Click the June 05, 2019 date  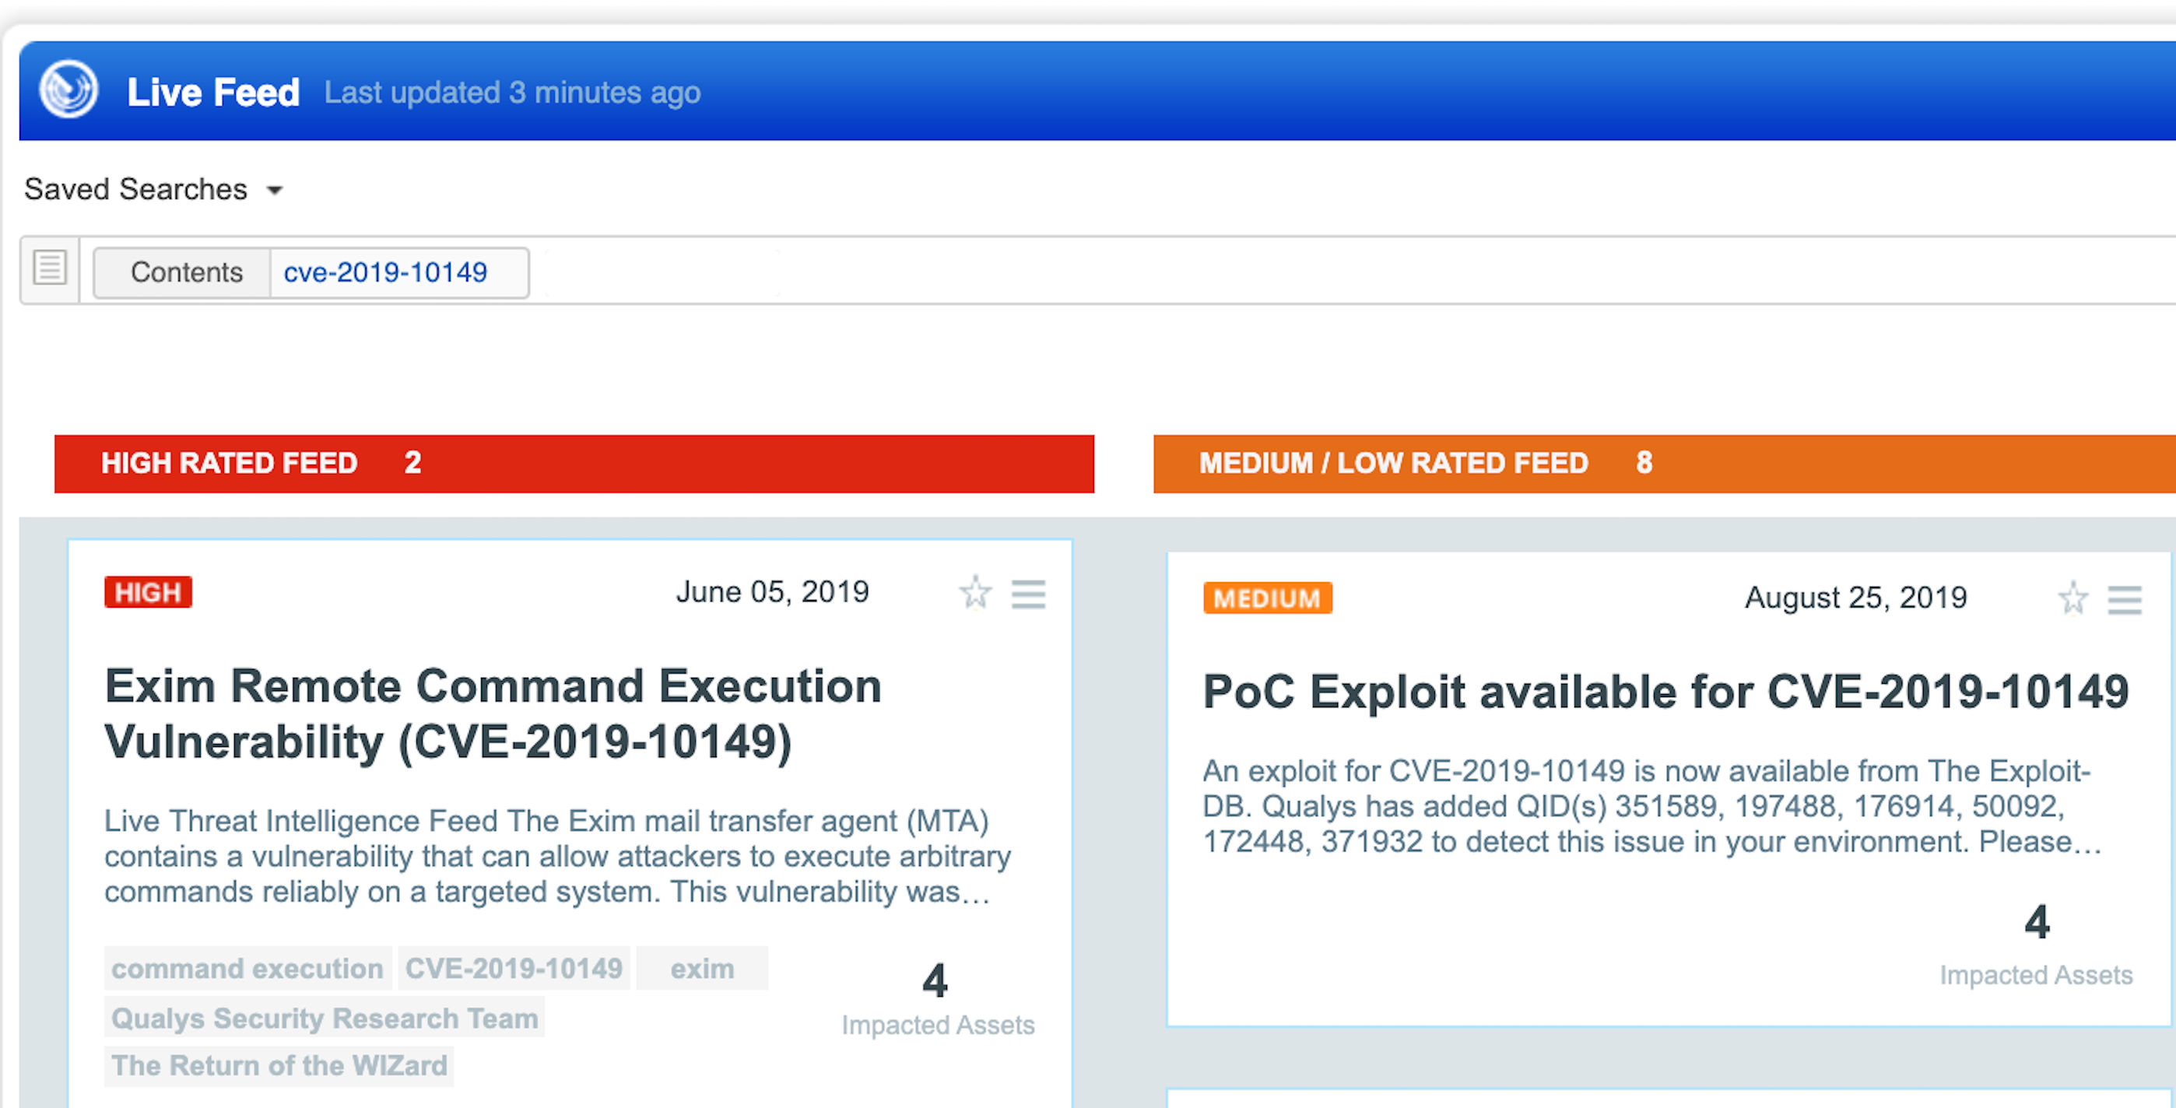coord(772,592)
